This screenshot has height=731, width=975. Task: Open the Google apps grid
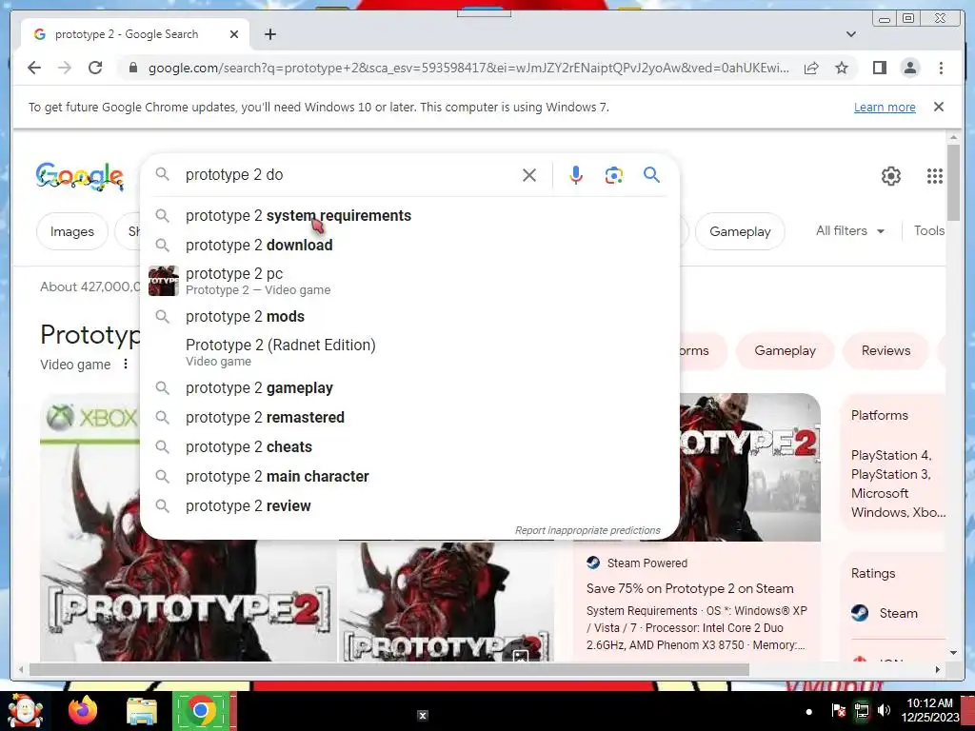click(x=935, y=176)
